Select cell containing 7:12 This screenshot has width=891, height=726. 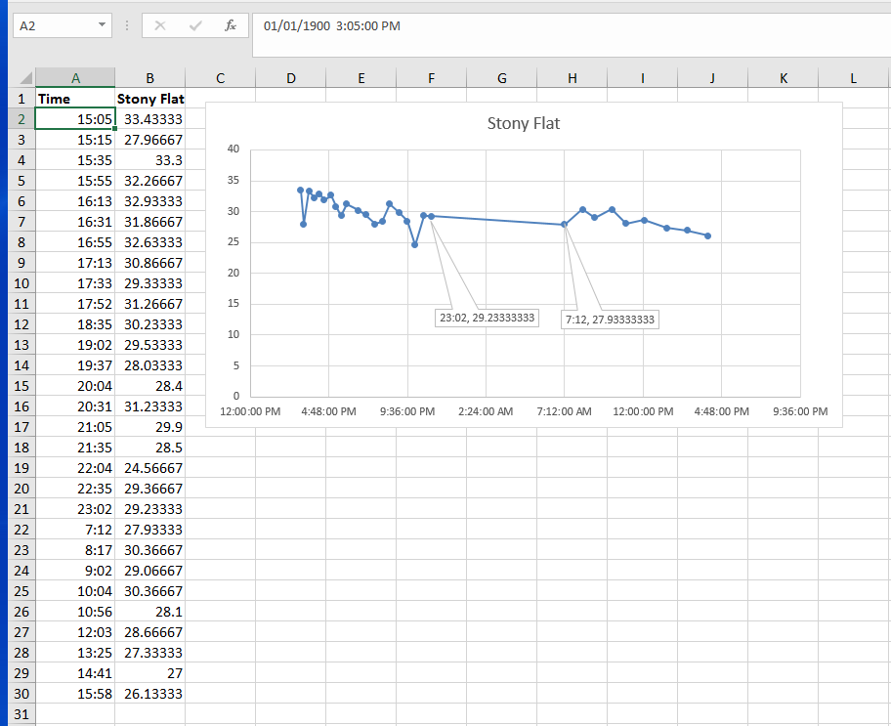(75, 530)
